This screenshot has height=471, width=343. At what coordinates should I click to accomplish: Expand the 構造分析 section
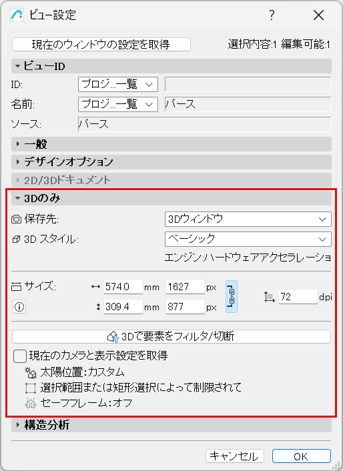tap(171, 425)
